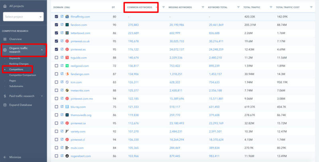Click the Overview grid icon
This screenshot has height=162, width=319.
pos(5,39)
